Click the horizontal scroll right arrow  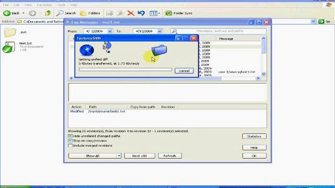pyautogui.click(x=258, y=78)
